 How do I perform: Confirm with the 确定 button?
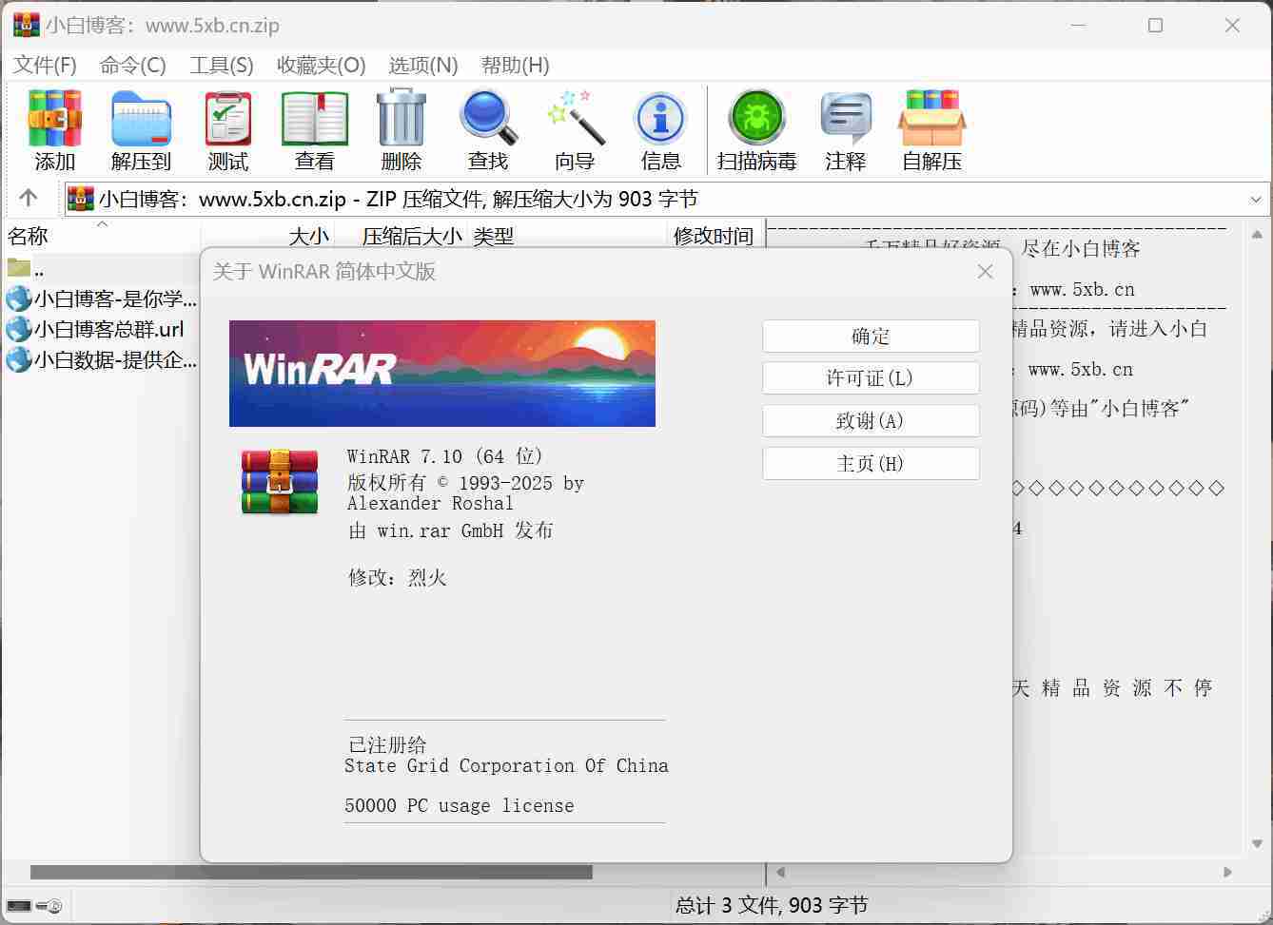pyautogui.click(x=871, y=337)
